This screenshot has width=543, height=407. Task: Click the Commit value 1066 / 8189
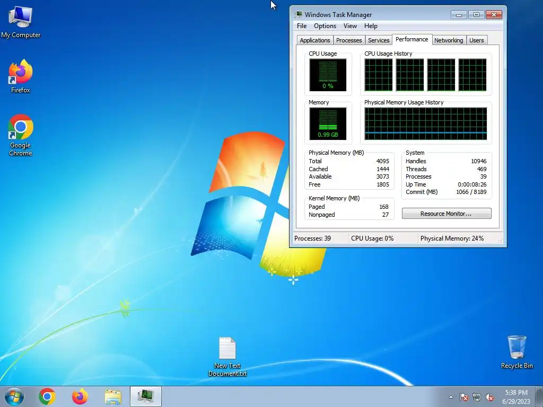pos(471,192)
